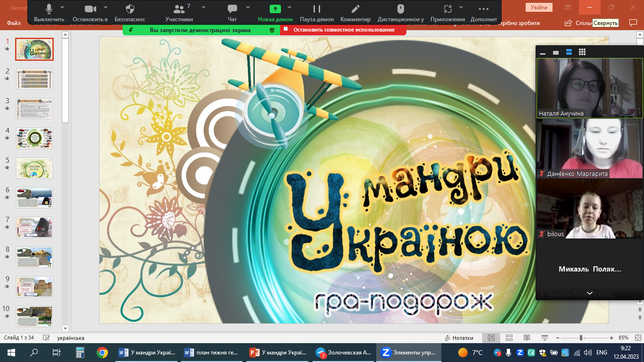Select slide 4 thumbnail
Screen dimensions: 644x362
pos(34,138)
